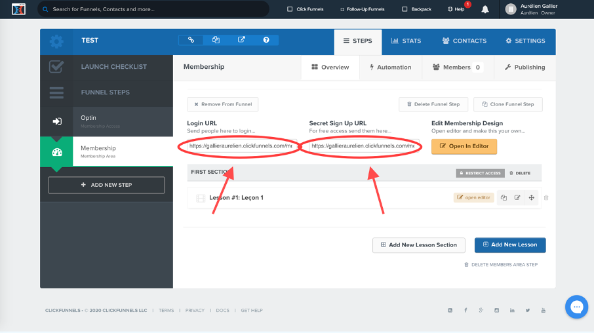Click the open editor button for Lesson #1
Screen dimensions: 594x333
click(473, 197)
